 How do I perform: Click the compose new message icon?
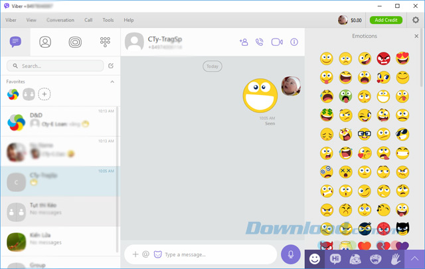pos(111,66)
